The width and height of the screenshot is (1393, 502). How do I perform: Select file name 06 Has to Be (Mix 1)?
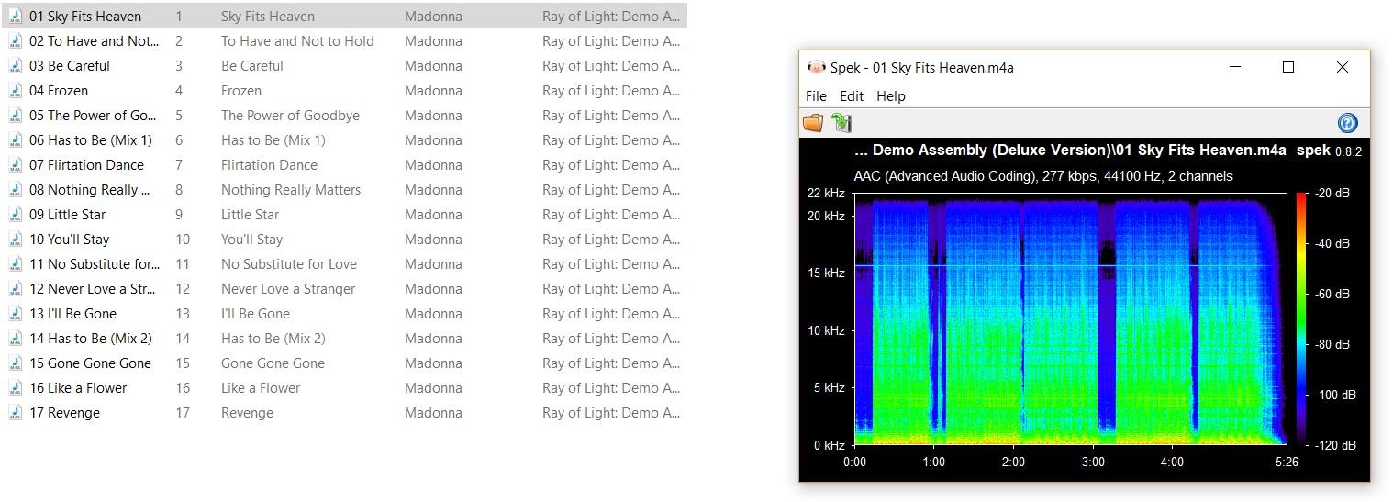click(91, 140)
